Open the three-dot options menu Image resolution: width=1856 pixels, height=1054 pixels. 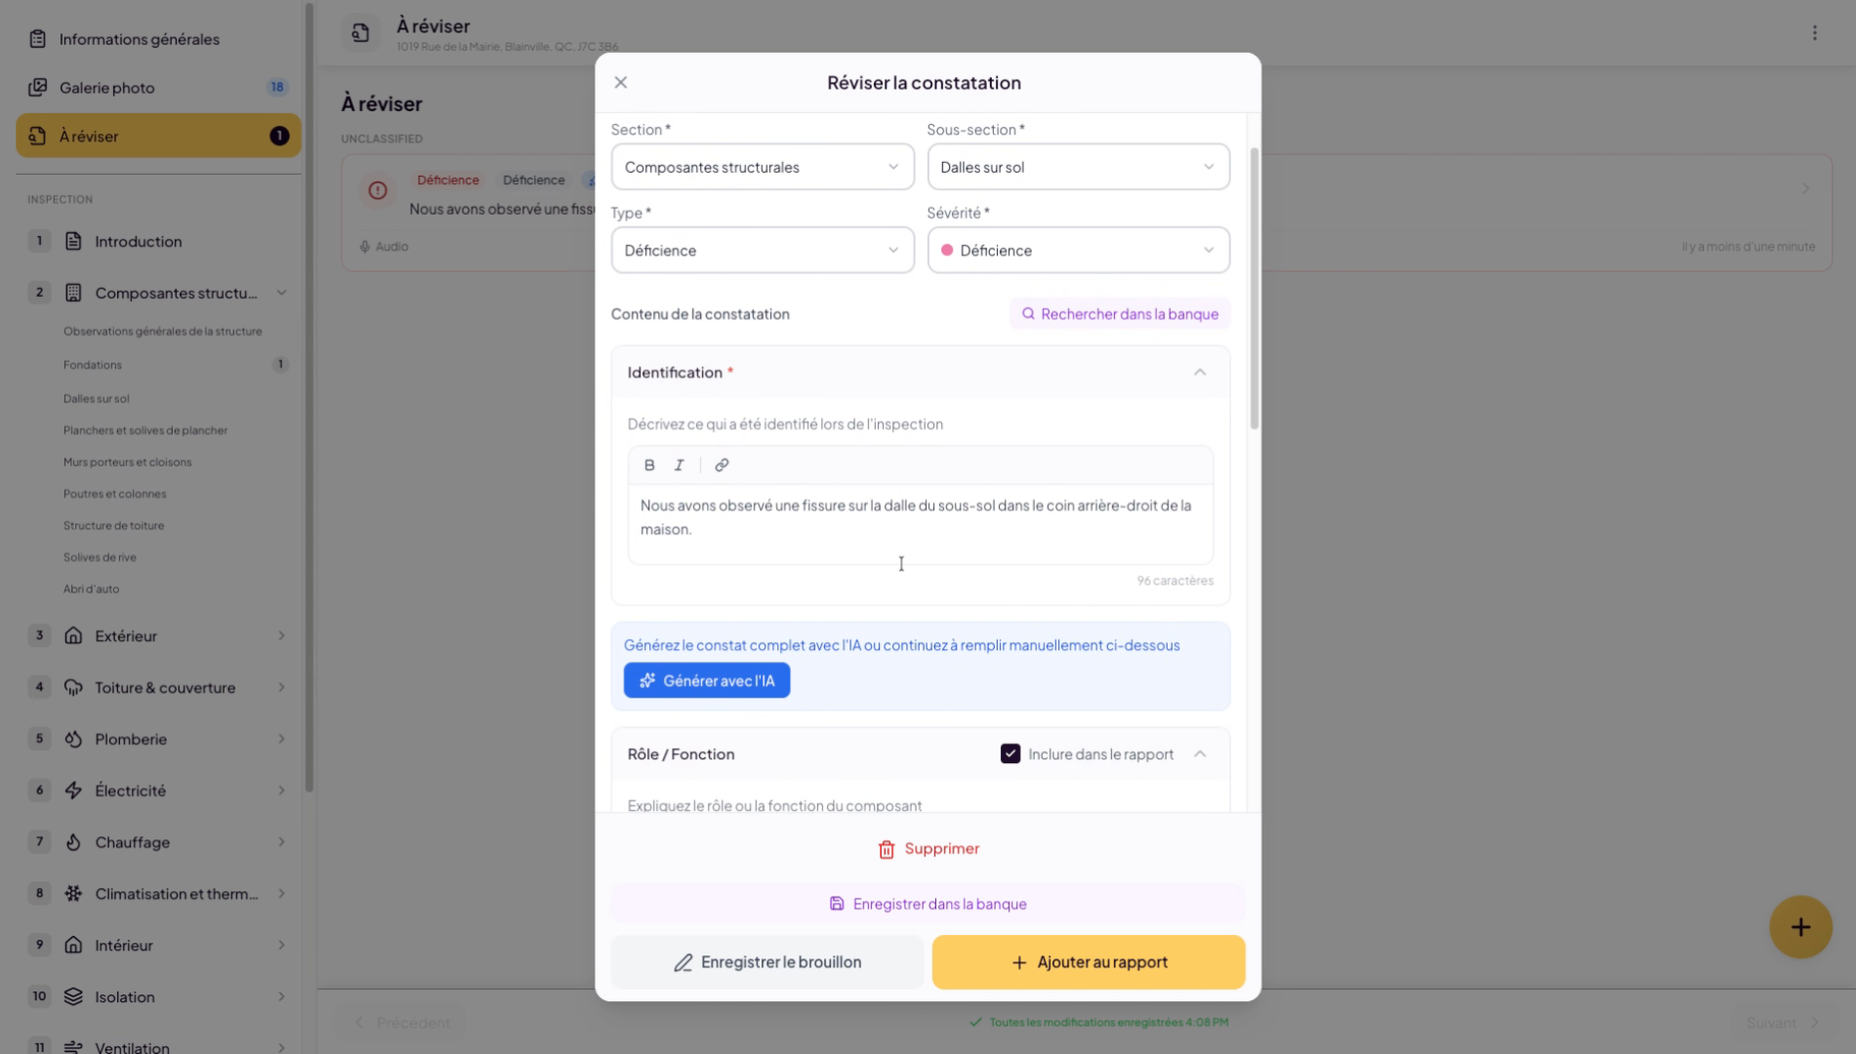[x=1815, y=33]
